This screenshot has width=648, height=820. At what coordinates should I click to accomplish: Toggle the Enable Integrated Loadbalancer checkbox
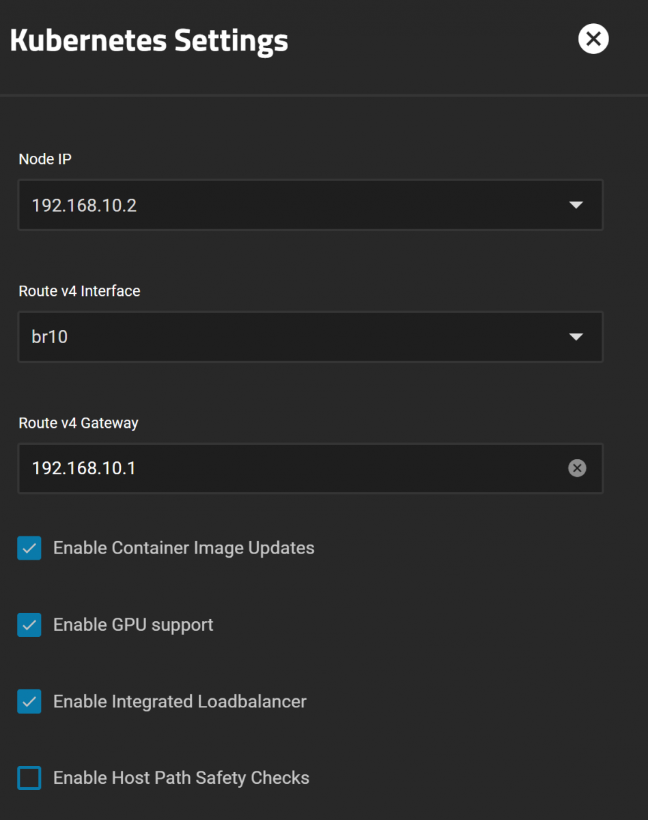click(29, 702)
